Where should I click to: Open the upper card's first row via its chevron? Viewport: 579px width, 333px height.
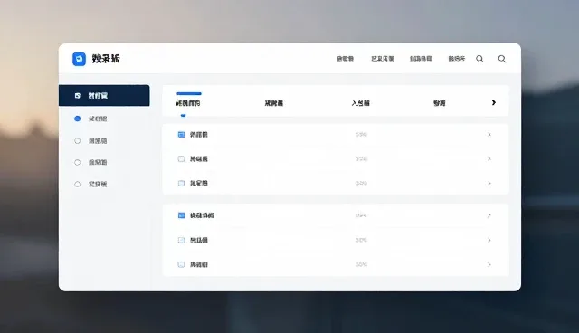coord(489,135)
